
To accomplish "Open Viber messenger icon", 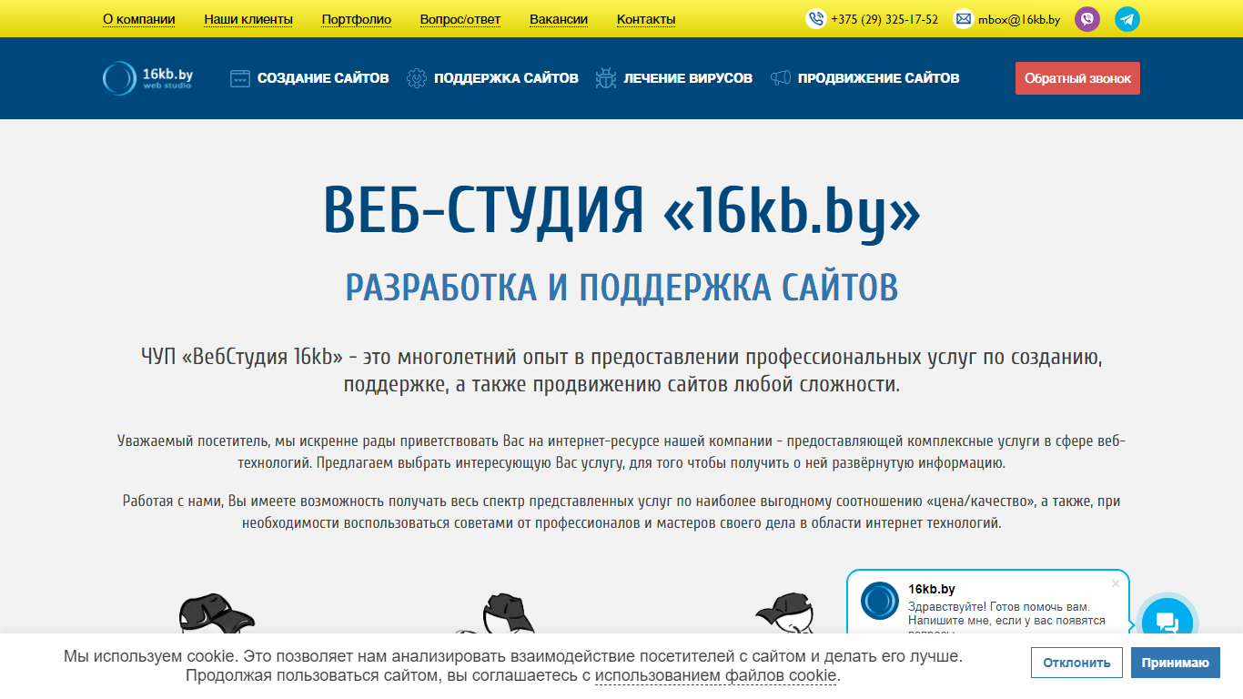I will pos(1087,19).
